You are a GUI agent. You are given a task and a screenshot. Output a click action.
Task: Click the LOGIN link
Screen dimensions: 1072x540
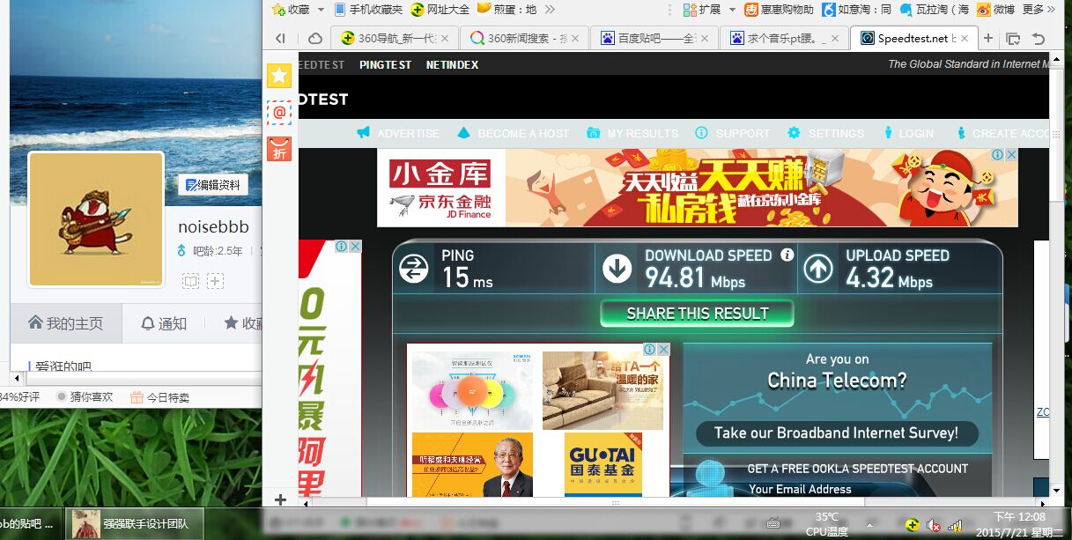pos(907,133)
